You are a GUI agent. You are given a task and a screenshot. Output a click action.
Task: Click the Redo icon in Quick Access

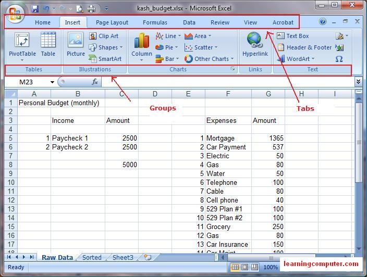click(x=63, y=9)
